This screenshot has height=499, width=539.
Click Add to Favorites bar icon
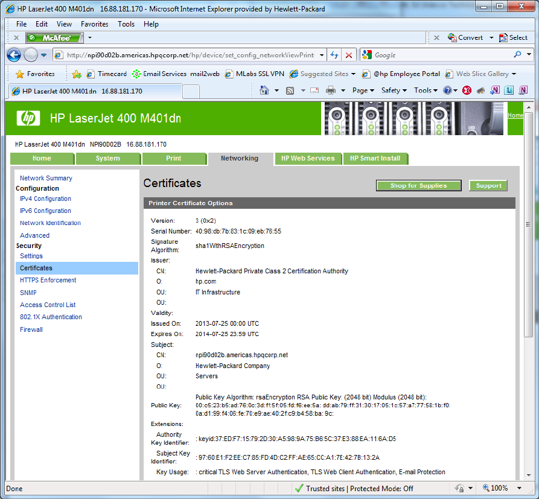coord(76,74)
